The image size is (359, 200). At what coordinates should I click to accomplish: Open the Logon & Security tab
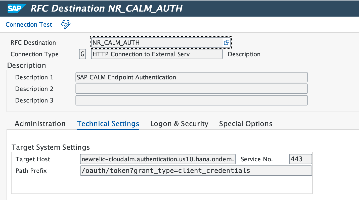tap(179, 123)
